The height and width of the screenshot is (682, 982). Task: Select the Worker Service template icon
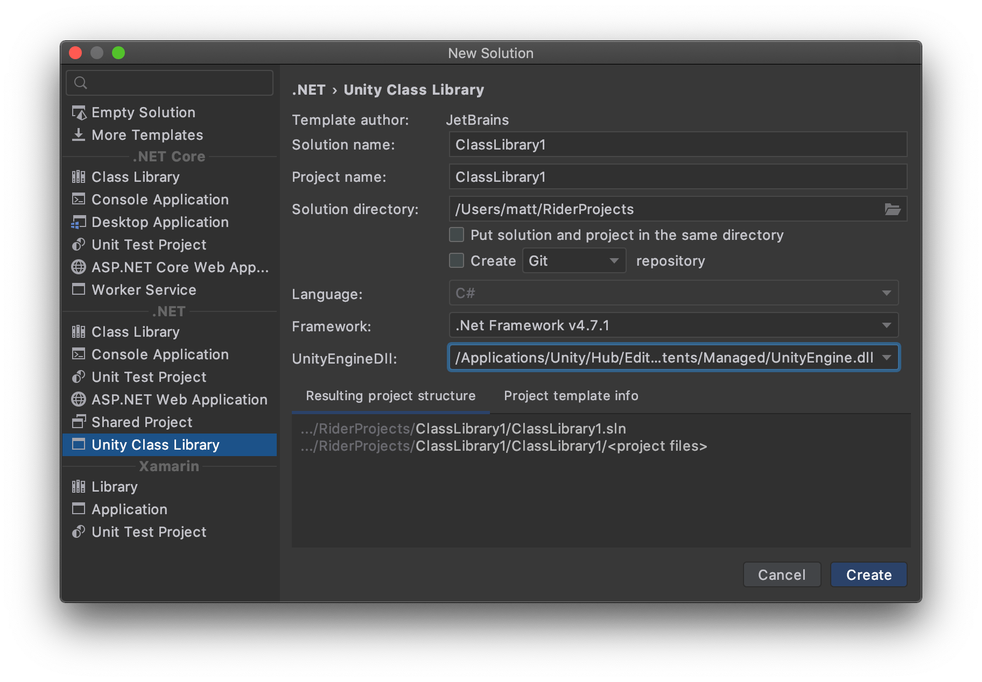click(79, 289)
